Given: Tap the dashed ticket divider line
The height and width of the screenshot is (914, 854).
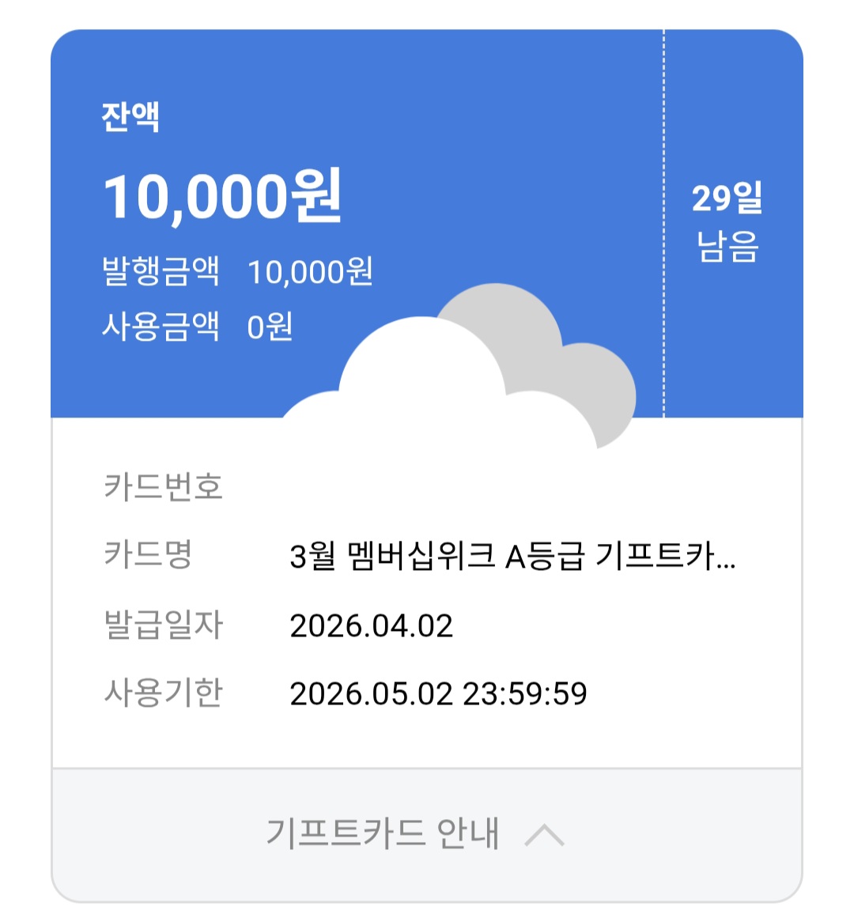Looking at the screenshot, I should click(x=663, y=224).
